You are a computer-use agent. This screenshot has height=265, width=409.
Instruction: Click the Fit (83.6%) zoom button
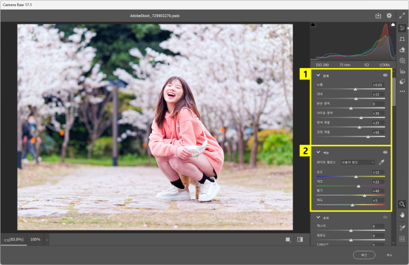(x=14, y=239)
